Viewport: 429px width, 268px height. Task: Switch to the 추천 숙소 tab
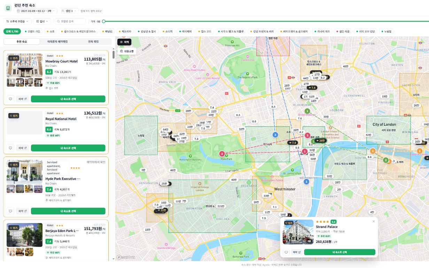[x=22, y=41]
